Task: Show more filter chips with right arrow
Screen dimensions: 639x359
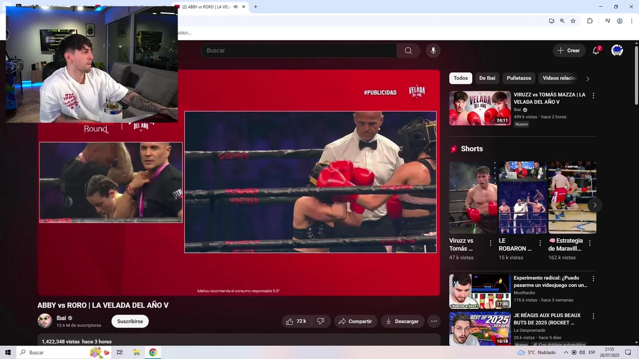Action: point(588,79)
